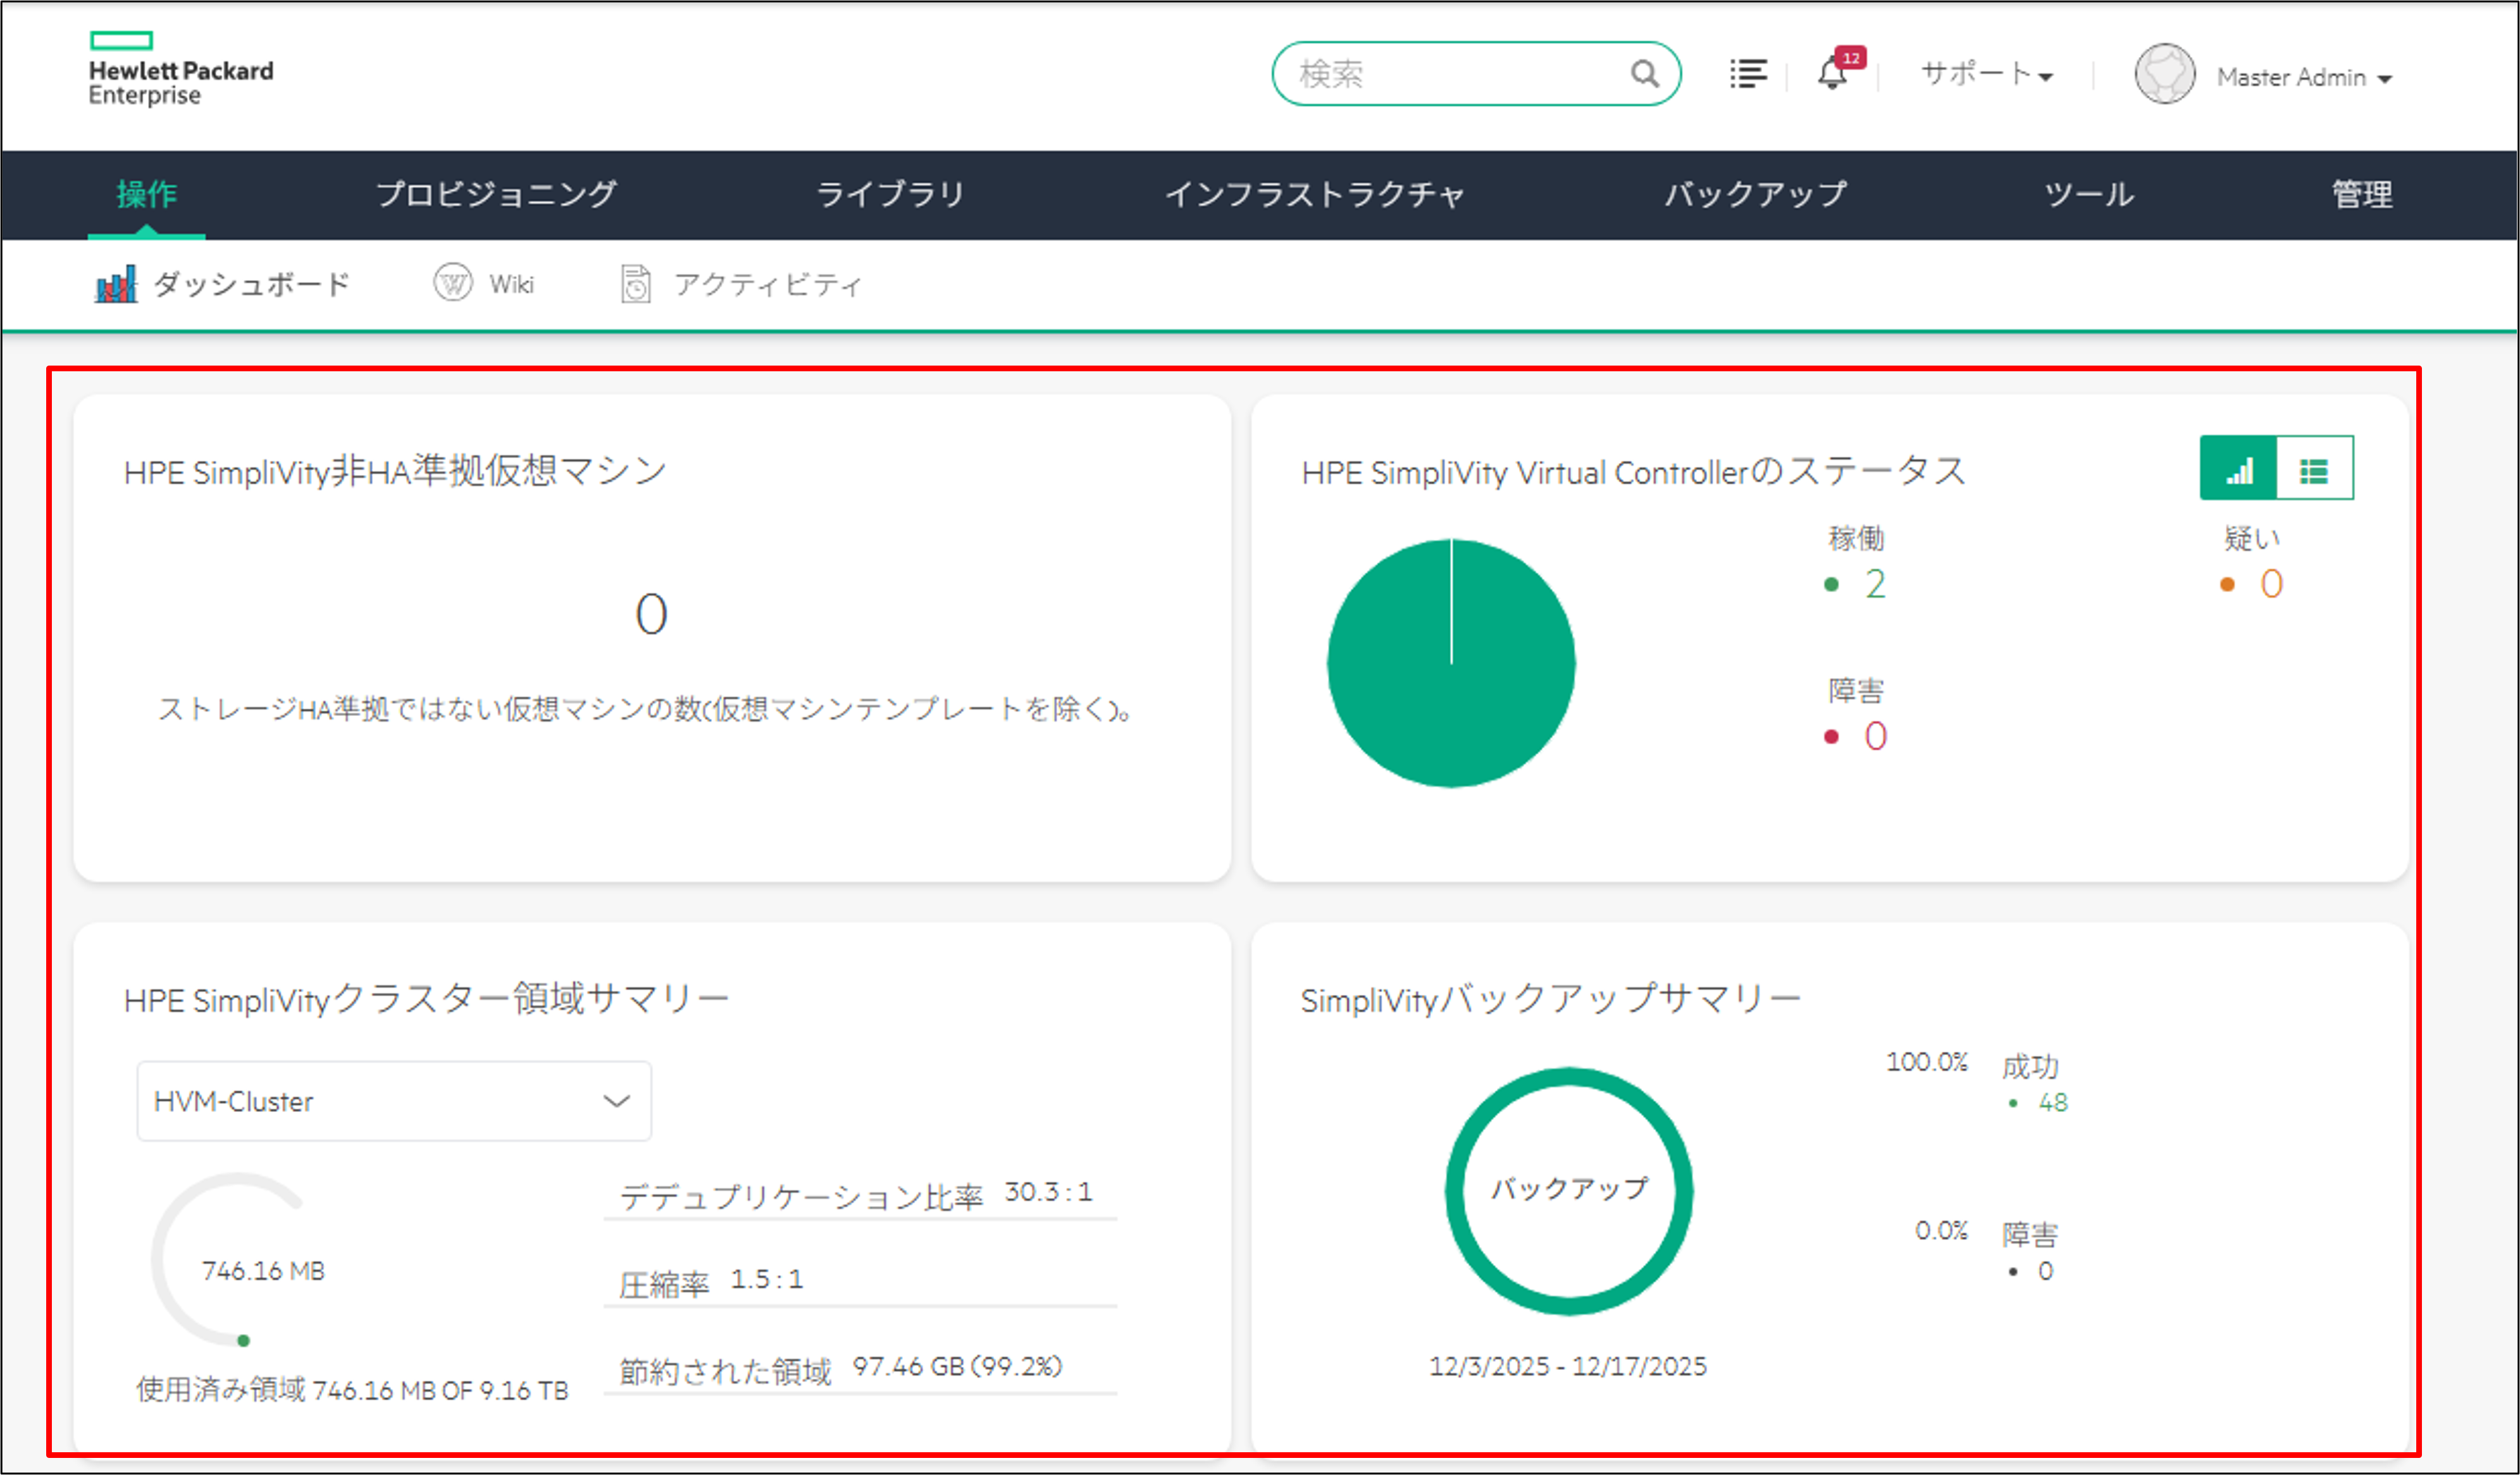Click the アクティビティ document icon
This screenshot has height=1475, width=2520.
coord(636,284)
